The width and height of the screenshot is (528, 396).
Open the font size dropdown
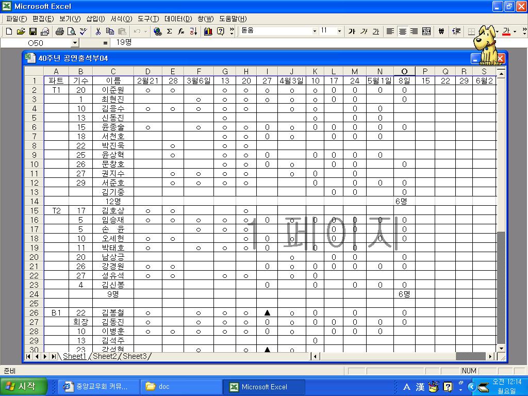click(339, 31)
